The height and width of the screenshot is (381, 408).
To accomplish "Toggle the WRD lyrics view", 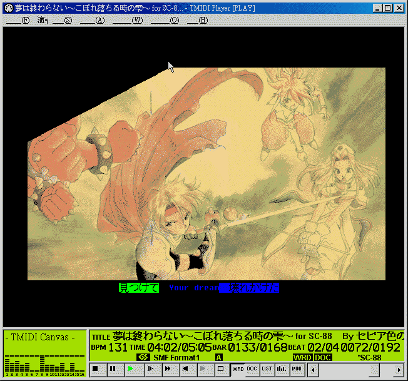I will pyautogui.click(x=238, y=370).
